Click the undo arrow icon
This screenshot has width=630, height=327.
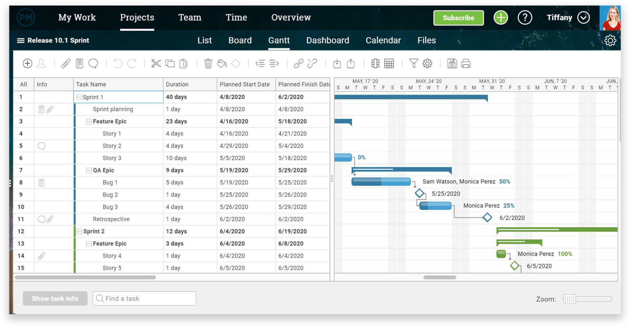coord(118,64)
